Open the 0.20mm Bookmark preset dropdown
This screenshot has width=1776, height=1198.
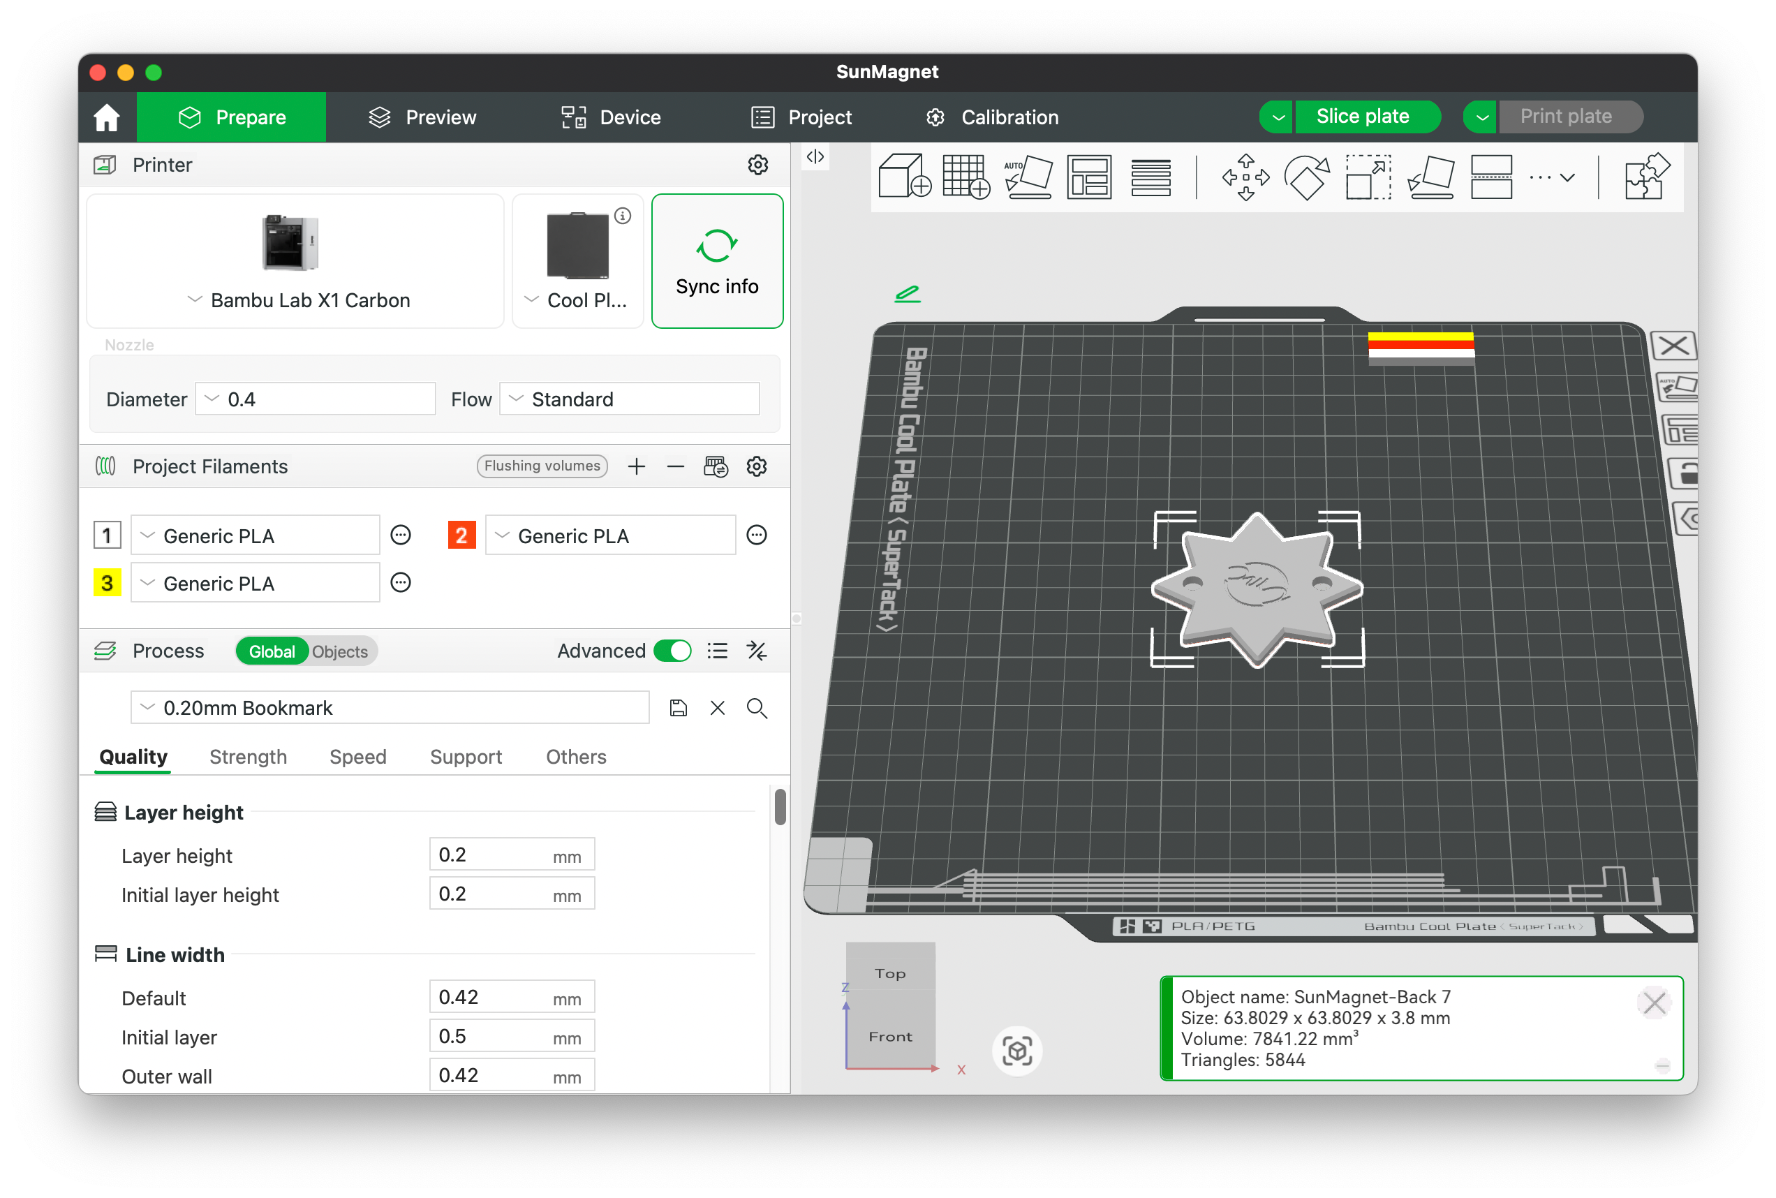coord(390,707)
